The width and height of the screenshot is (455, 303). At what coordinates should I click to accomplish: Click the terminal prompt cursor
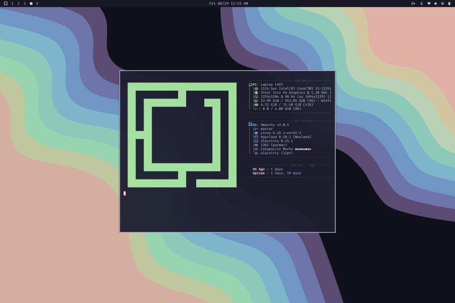[x=125, y=193]
